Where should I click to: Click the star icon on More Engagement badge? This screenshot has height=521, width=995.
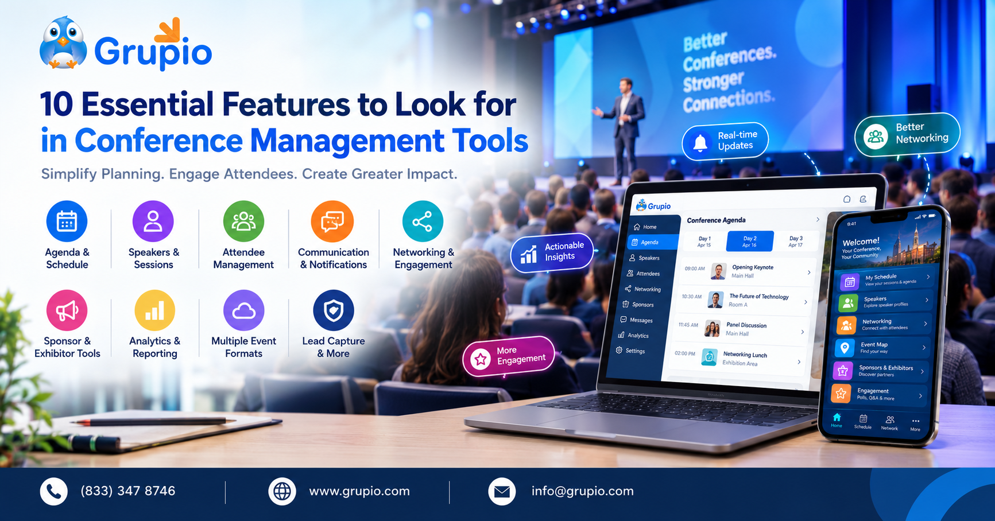(481, 360)
